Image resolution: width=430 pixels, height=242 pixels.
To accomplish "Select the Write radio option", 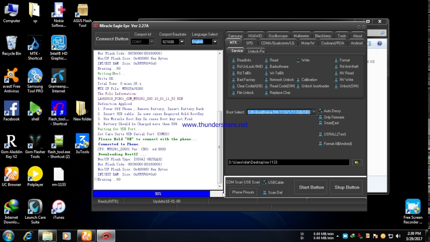I will point(303,60).
